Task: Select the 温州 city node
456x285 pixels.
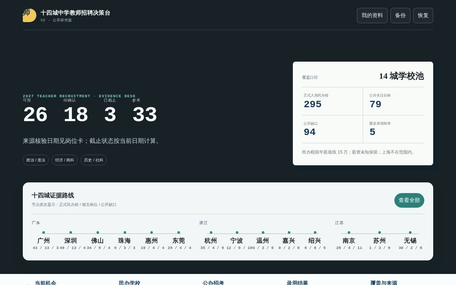Action: click(x=263, y=240)
